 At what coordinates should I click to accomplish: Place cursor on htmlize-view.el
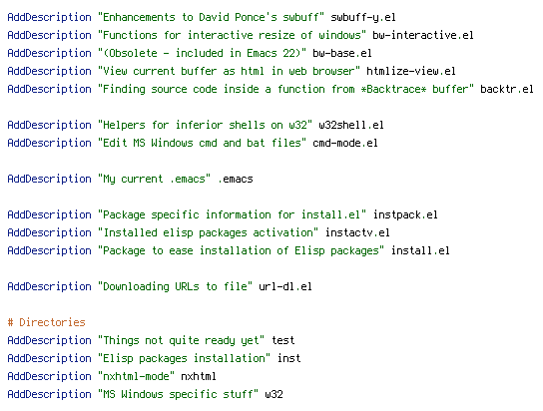(x=410, y=71)
